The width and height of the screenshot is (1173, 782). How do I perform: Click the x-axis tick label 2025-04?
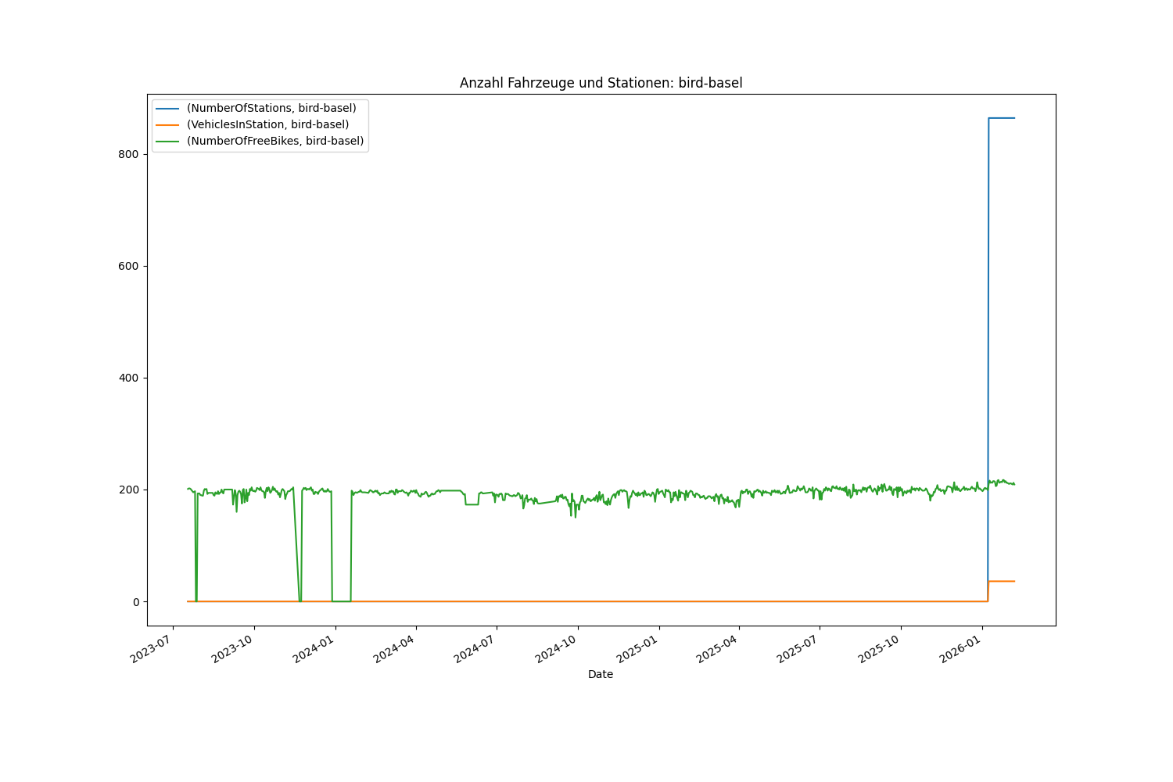(x=717, y=648)
